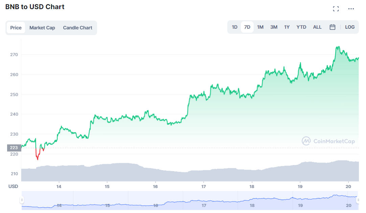Image resolution: width=366 pixels, height=213 pixels.
Task: Click the 210 price axis label
Action: 14,174
